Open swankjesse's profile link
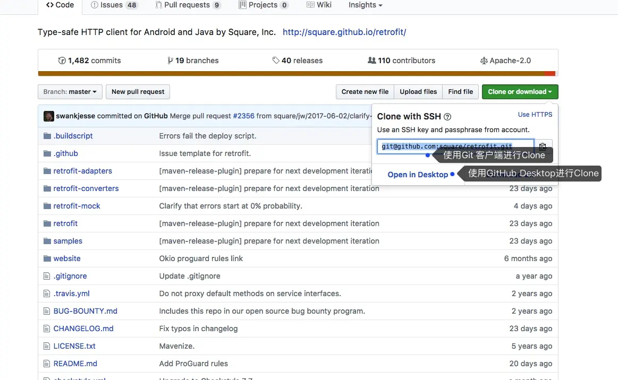The height and width of the screenshot is (380, 618). pos(75,116)
